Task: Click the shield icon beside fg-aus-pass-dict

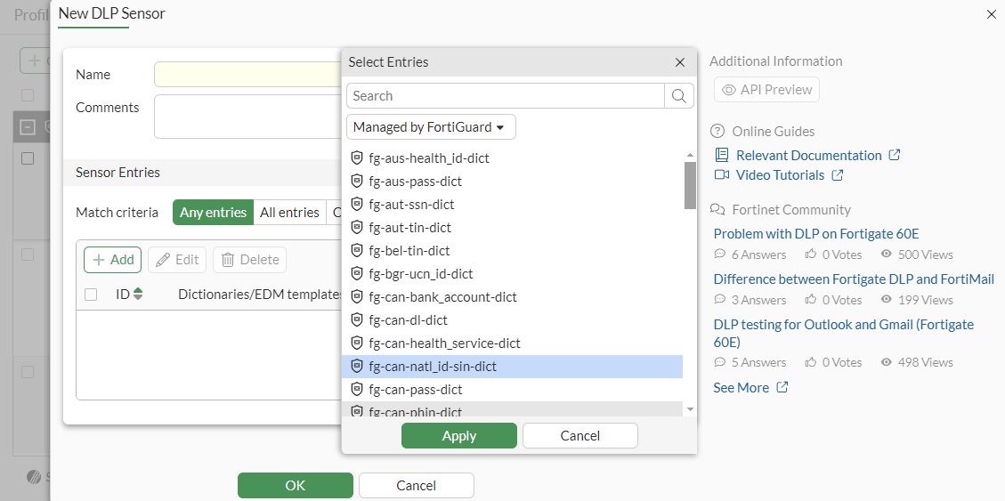Action: point(357,182)
